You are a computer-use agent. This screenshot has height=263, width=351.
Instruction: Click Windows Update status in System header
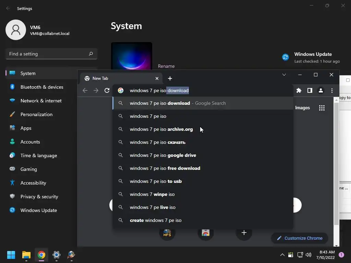(x=311, y=58)
